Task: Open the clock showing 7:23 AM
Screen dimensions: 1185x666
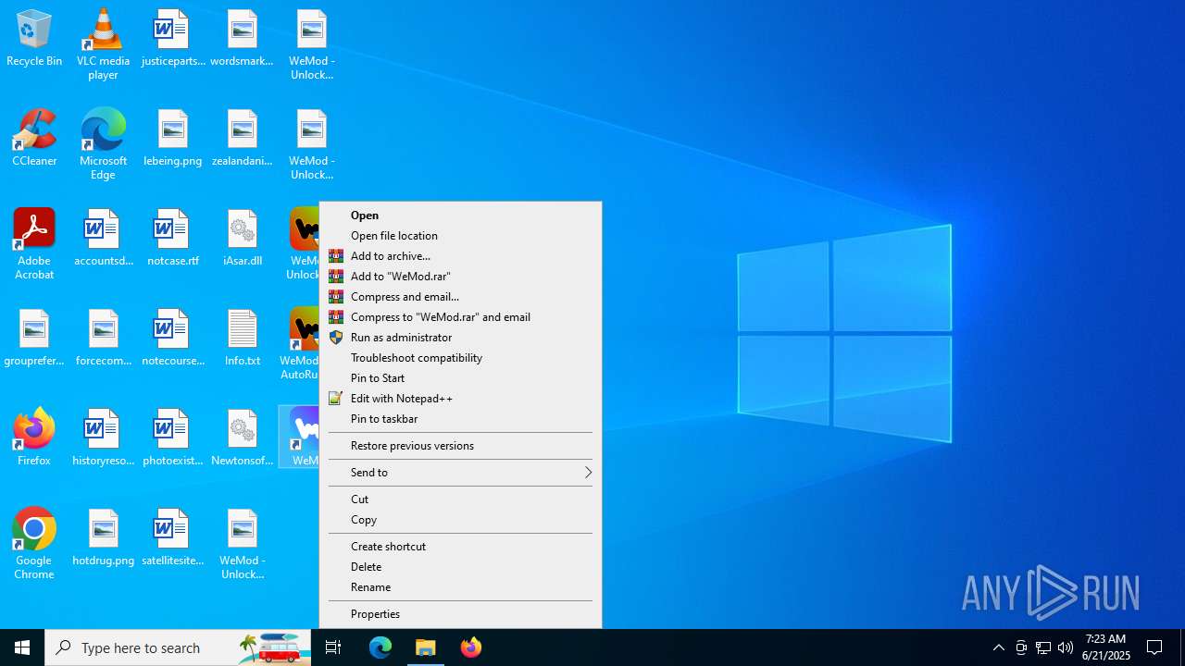Action: click(x=1106, y=647)
